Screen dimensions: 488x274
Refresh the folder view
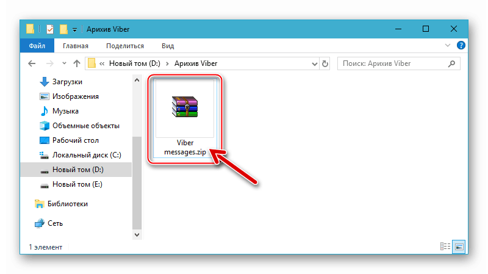[x=325, y=64]
